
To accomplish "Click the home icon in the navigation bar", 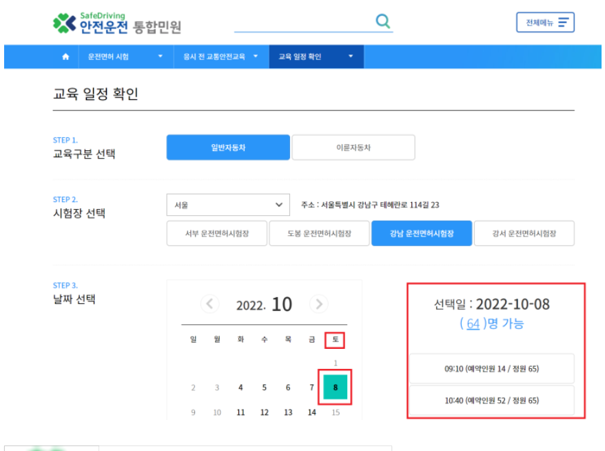I will pos(65,57).
